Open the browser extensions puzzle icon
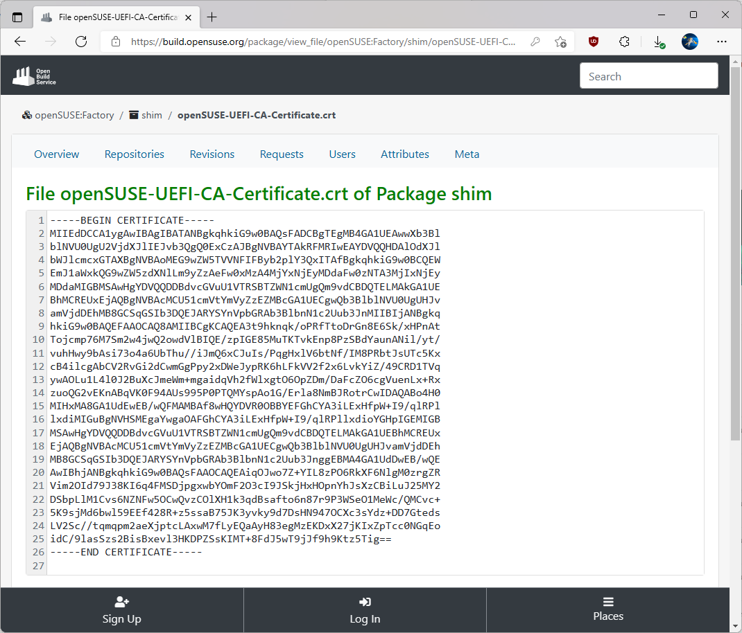 coord(624,42)
